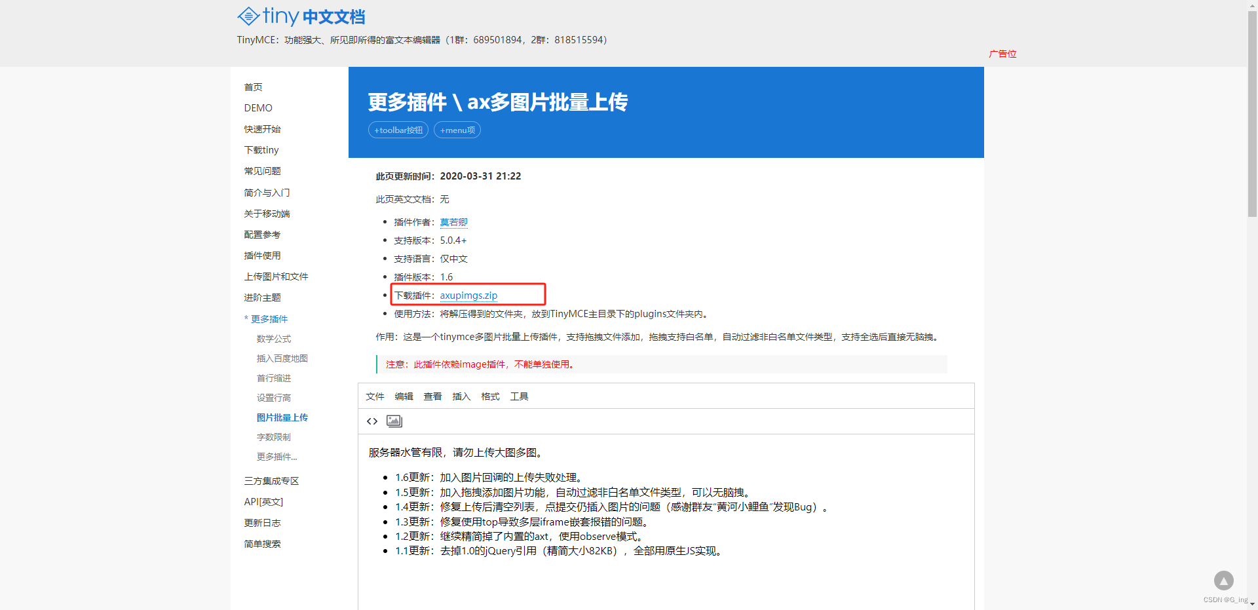The image size is (1258, 610).
Task: Open 简介与入门 in sidebar
Action: pos(267,193)
